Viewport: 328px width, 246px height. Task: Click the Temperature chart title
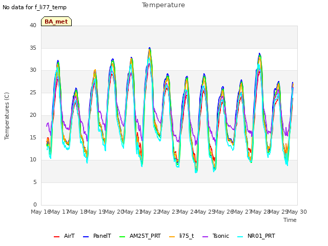163,5
